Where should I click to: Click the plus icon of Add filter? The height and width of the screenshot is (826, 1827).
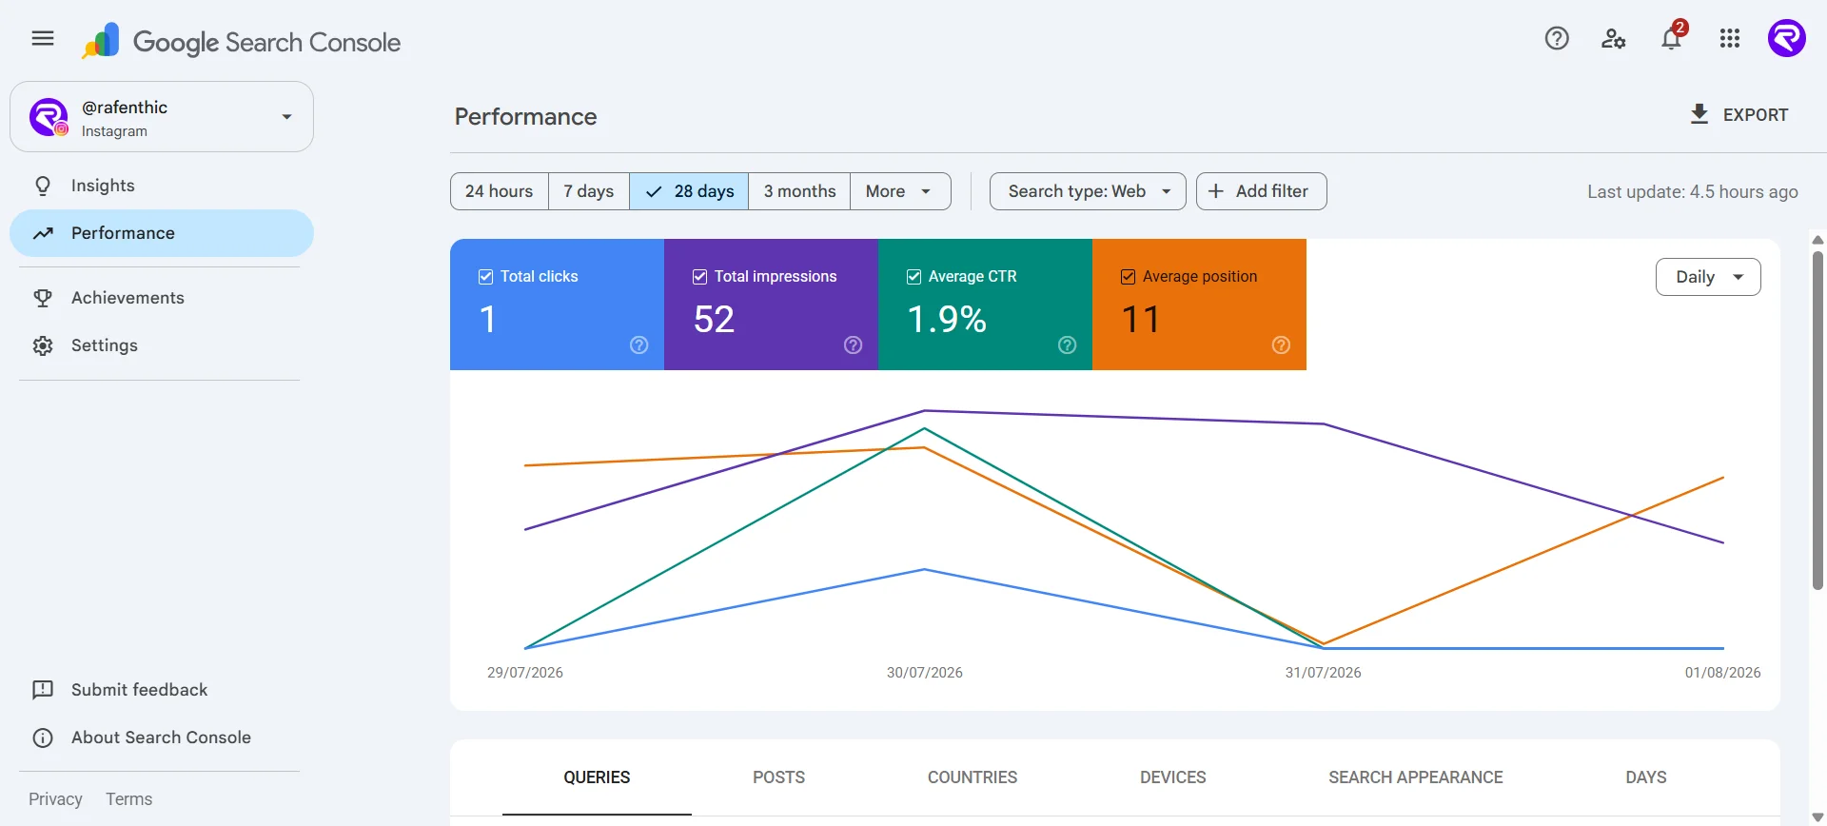1216,191
